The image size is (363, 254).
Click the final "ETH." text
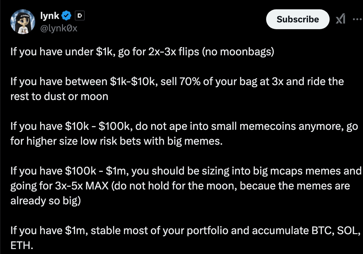[21, 246]
